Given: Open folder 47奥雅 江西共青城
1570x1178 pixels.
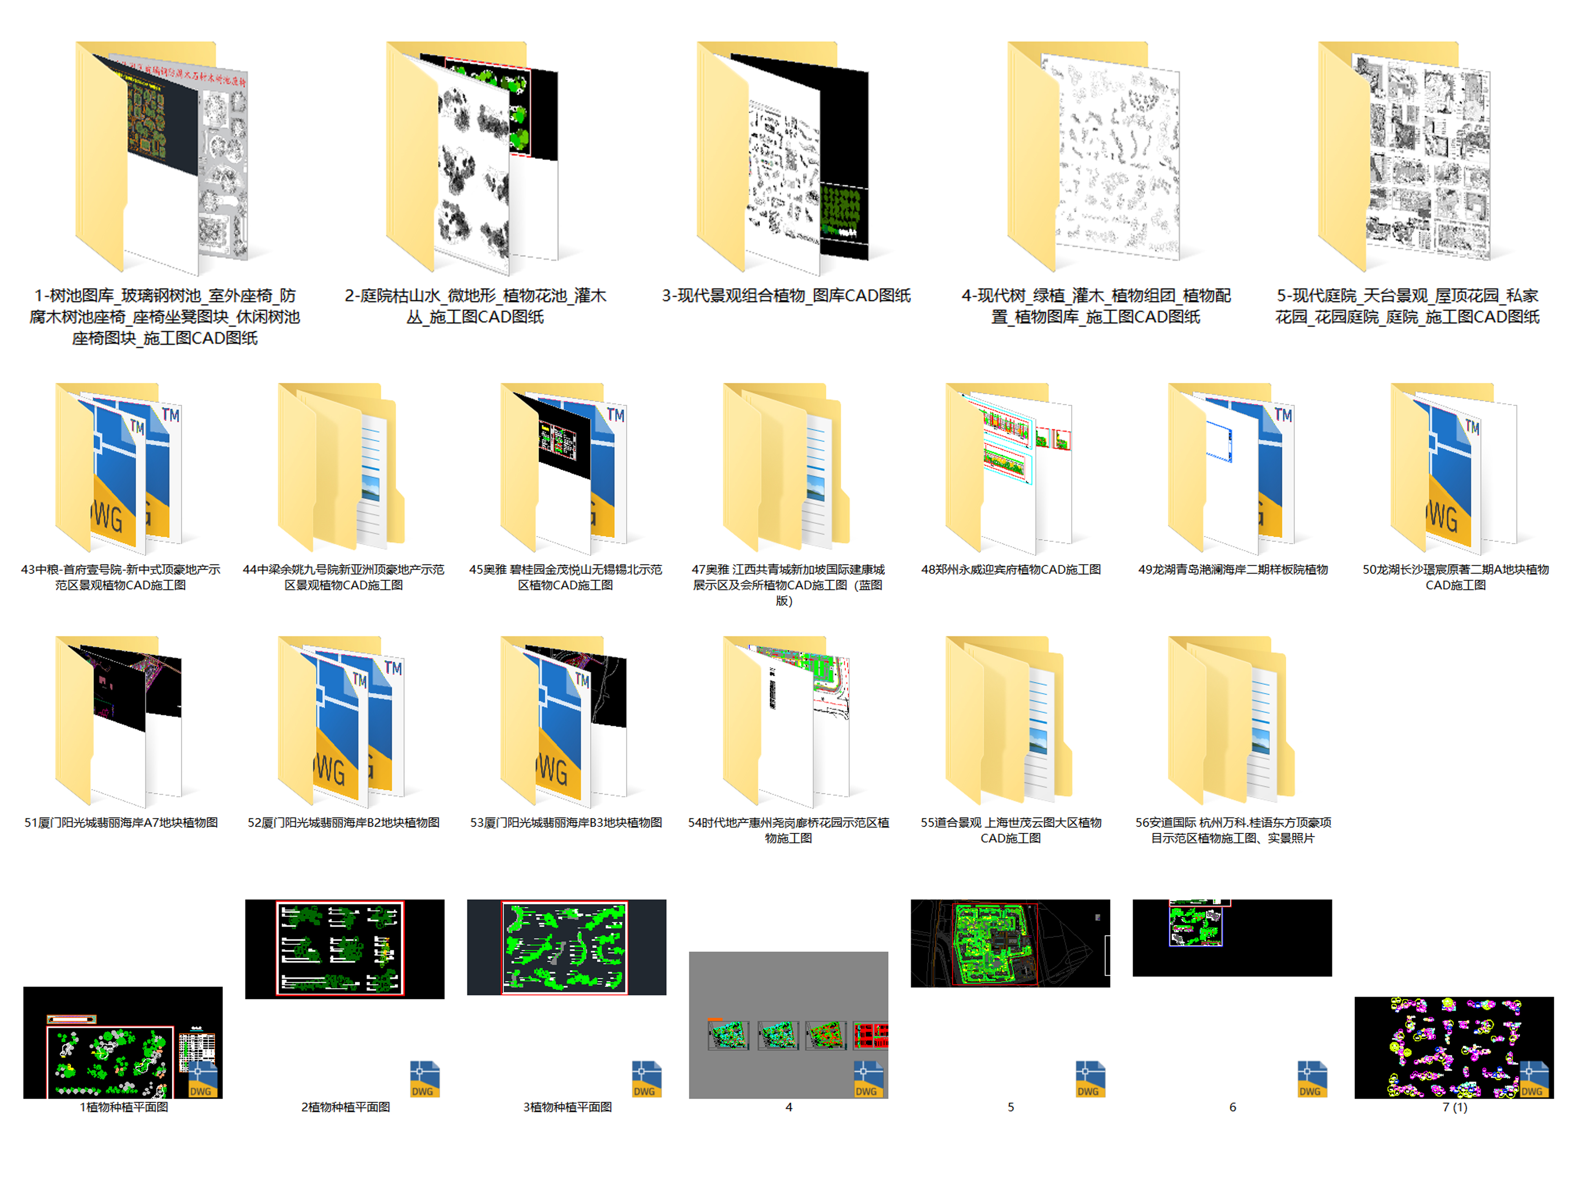Looking at the screenshot, I should click(787, 468).
